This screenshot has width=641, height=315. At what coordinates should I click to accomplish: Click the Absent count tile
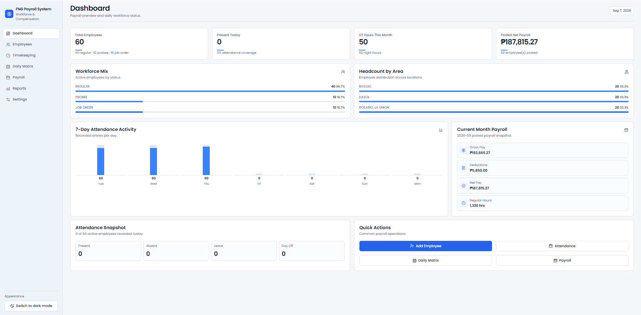click(x=176, y=251)
